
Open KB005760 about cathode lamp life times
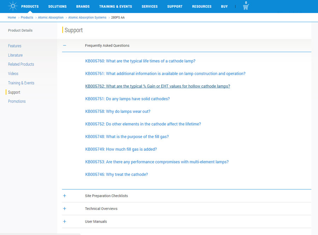[140, 61]
